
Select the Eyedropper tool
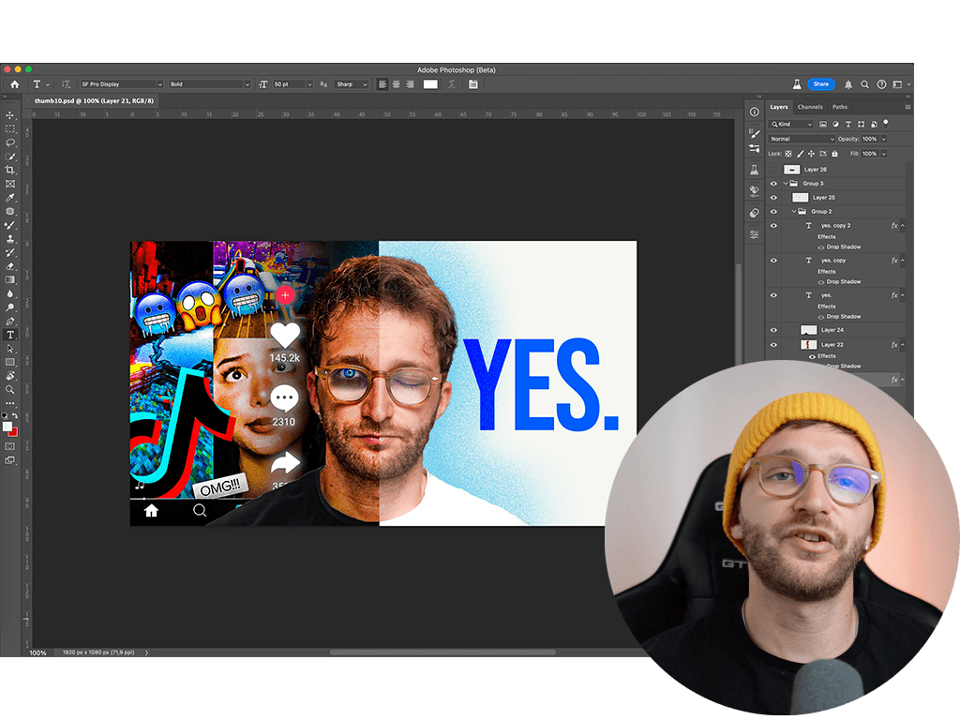click(10, 198)
